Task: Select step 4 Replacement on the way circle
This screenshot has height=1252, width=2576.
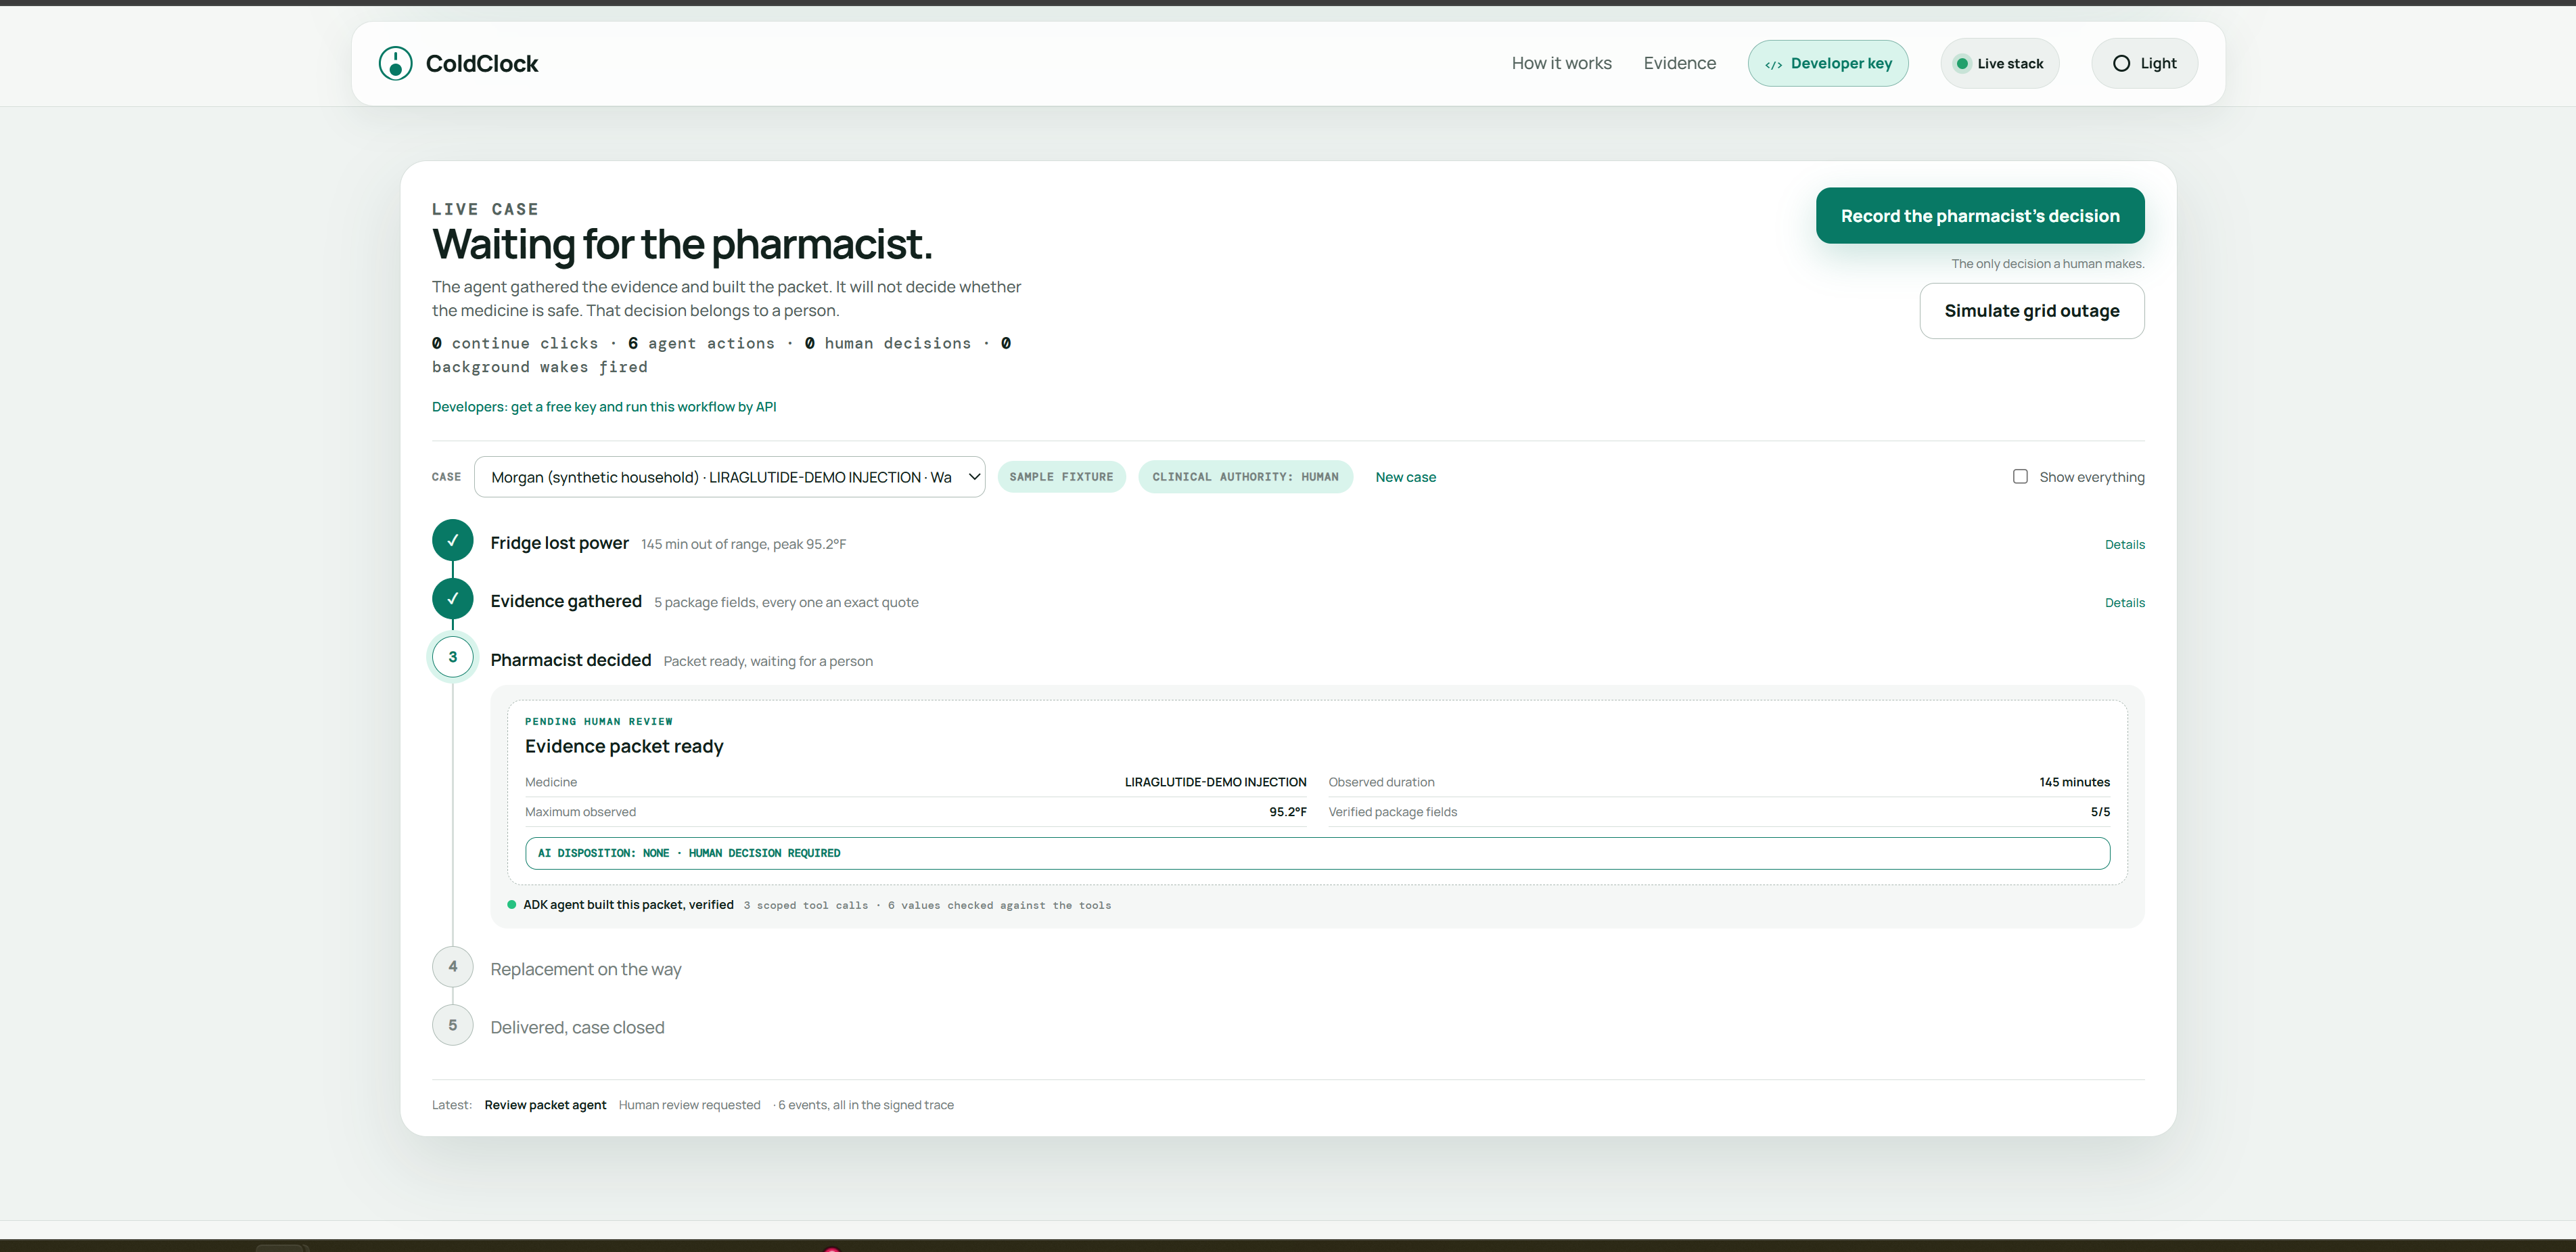Action: [453, 967]
